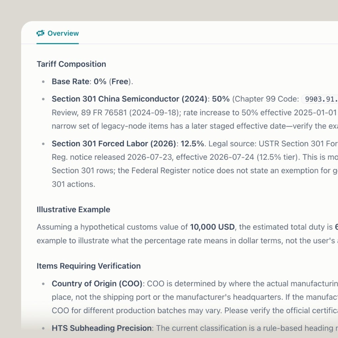This screenshot has height=338, width=338.
Task: Click the legacy-node items sentence
Action: pos(195,126)
